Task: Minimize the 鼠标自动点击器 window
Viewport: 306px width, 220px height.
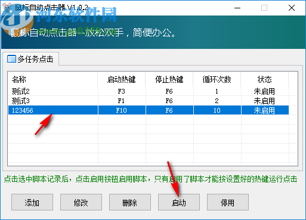Action: point(237,8)
